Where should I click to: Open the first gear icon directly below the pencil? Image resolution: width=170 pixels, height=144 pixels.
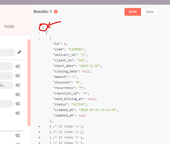(x=18, y=66)
